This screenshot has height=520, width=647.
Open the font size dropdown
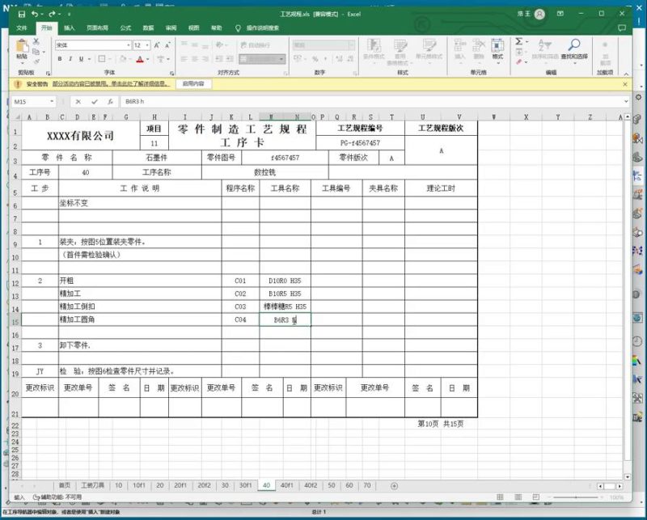pyautogui.click(x=147, y=45)
